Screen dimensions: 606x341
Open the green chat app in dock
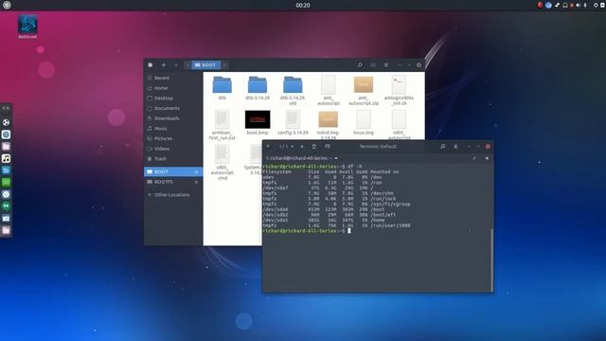click(x=6, y=206)
